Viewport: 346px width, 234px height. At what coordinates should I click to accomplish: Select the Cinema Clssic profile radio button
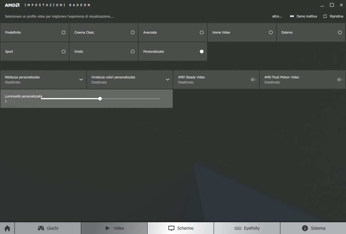(x=132, y=32)
